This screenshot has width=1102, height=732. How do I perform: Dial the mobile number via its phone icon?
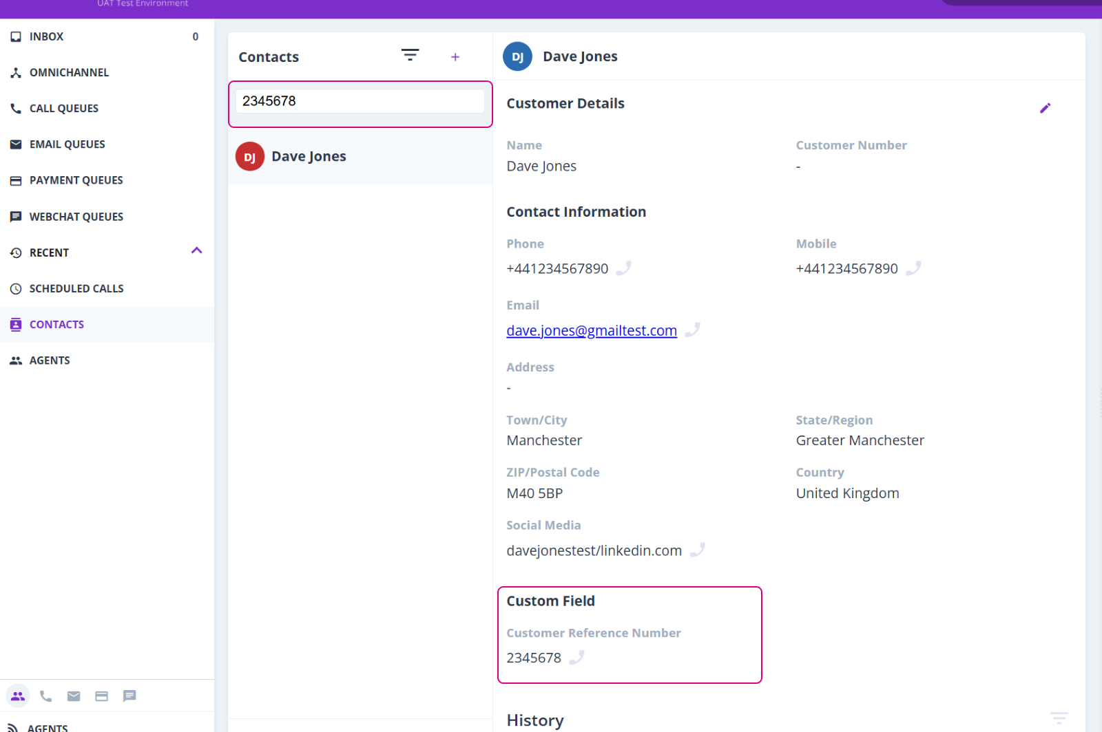[914, 268]
